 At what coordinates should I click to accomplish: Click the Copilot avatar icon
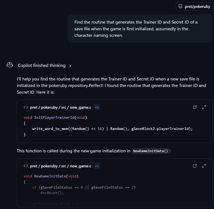tap(10, 65)
